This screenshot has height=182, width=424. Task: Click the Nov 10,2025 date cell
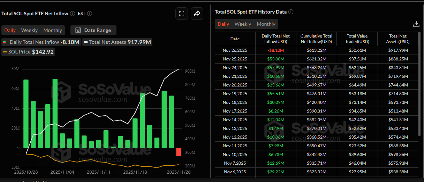pyautogui.click(x=235, y=155)
